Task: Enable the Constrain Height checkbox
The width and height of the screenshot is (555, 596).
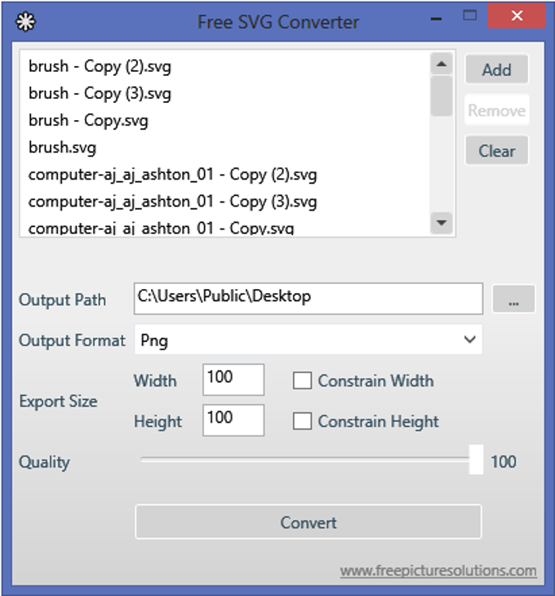Action: coord(303,421)
